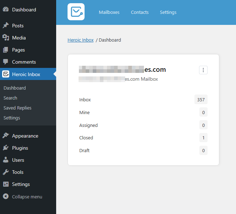Click the Draft count badge 0
236x214 pixels.
pos(203,150)
